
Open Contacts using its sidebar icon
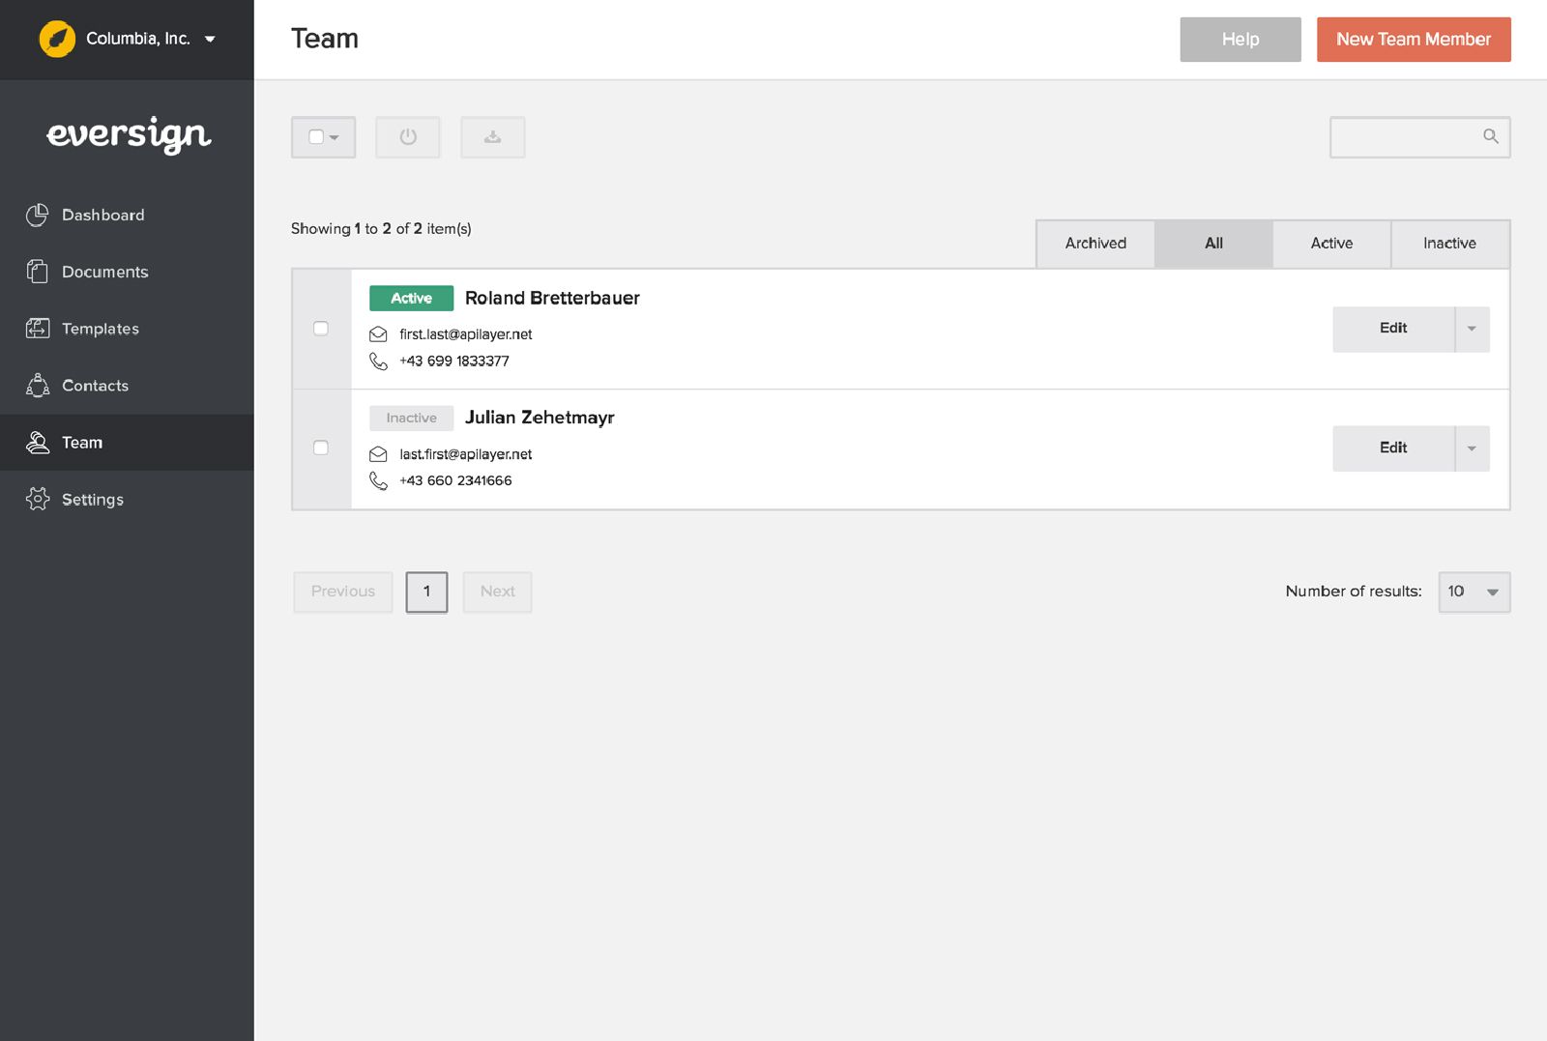37,386
